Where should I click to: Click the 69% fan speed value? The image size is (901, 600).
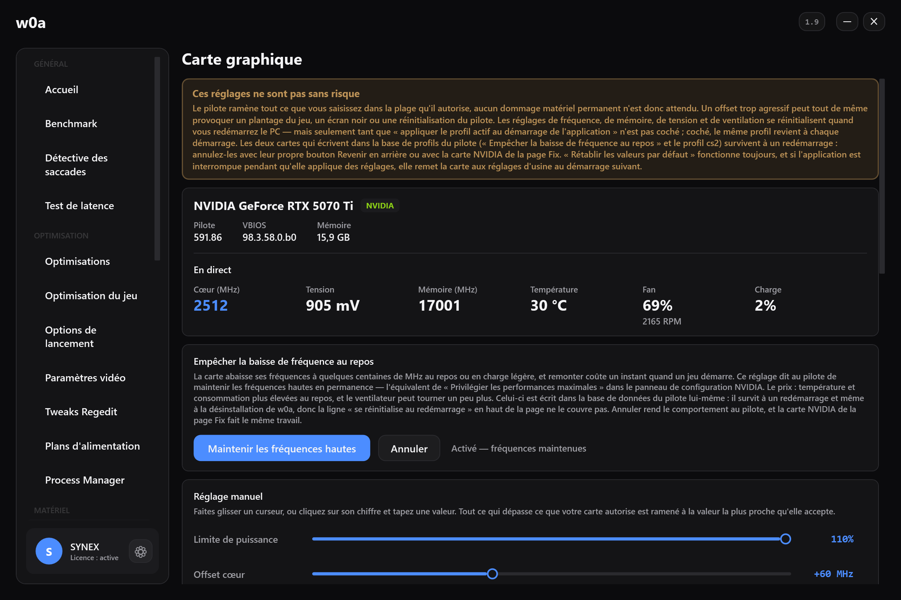click(x=658, y=306)
